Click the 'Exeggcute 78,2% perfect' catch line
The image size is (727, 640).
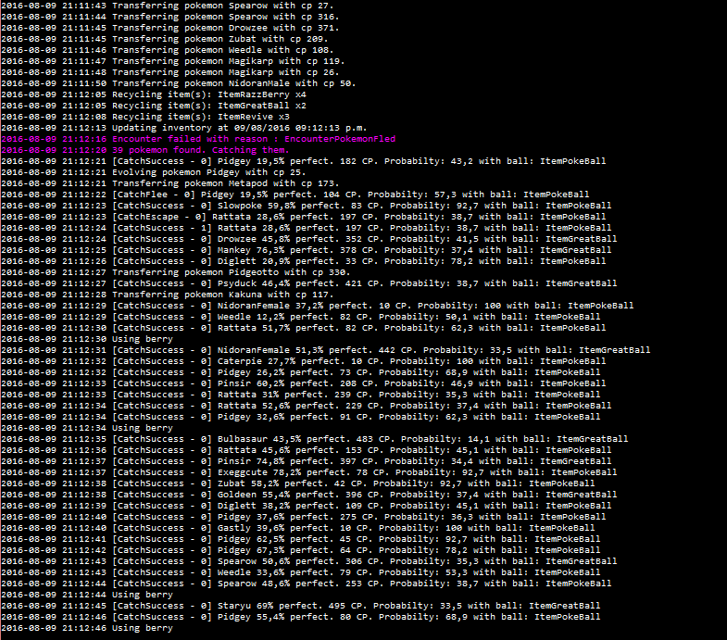pyautogui.click(x=308, y=472)
